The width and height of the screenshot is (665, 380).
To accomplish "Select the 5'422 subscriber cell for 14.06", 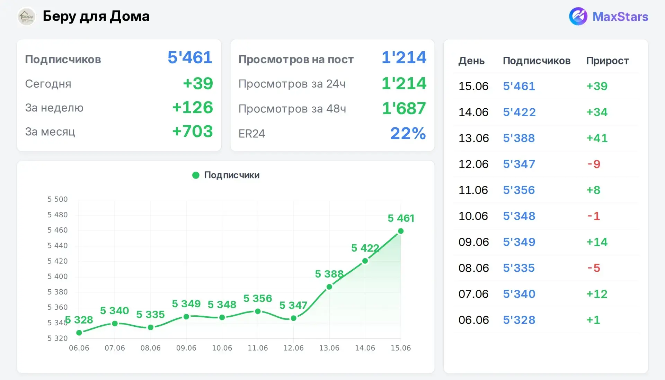I will tap(519, 112).
